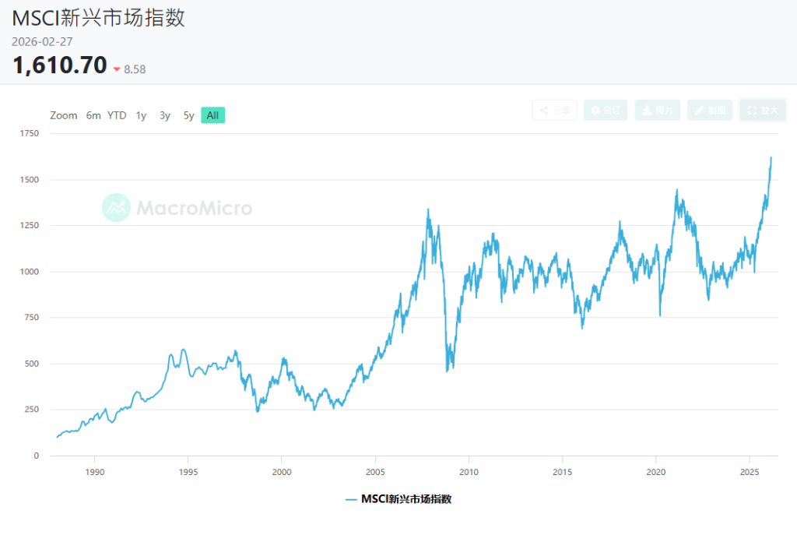Select the 5y zoom range
This screenshot has height=535, width=797.
[x=189, y=115]
